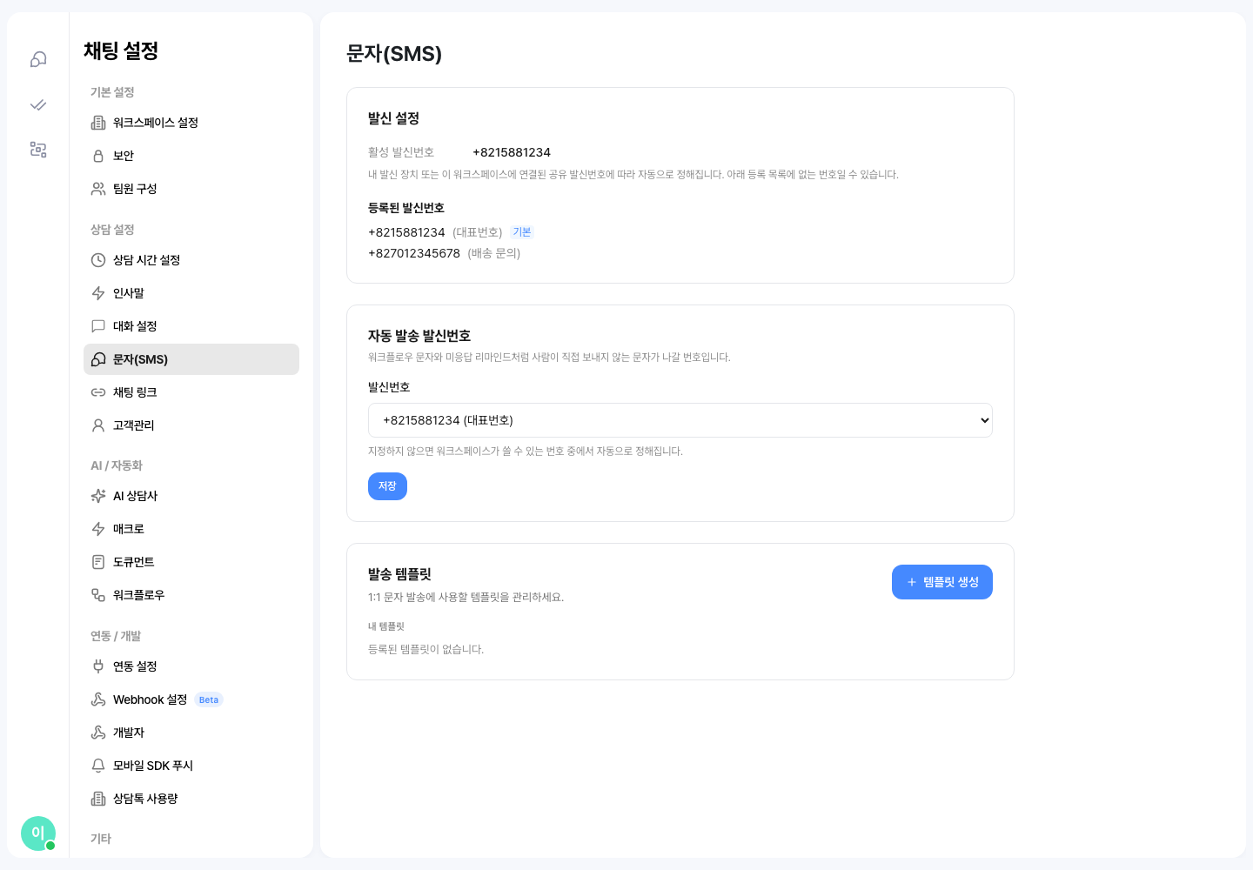Click the workflow icon beside 워크플로우
This screenshot has width=1253, height=870.
click(x=98, y=595)
